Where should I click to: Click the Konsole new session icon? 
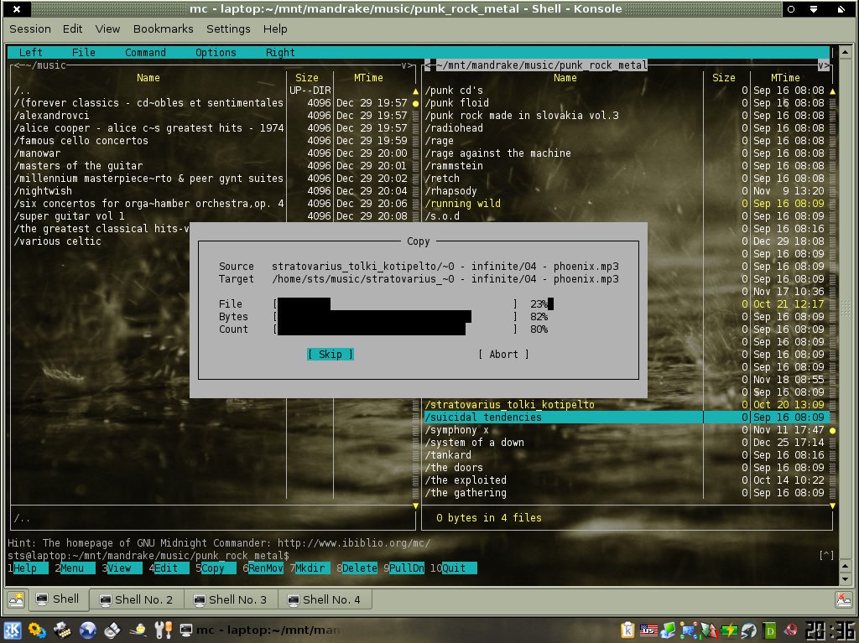[x=16, y=599]
